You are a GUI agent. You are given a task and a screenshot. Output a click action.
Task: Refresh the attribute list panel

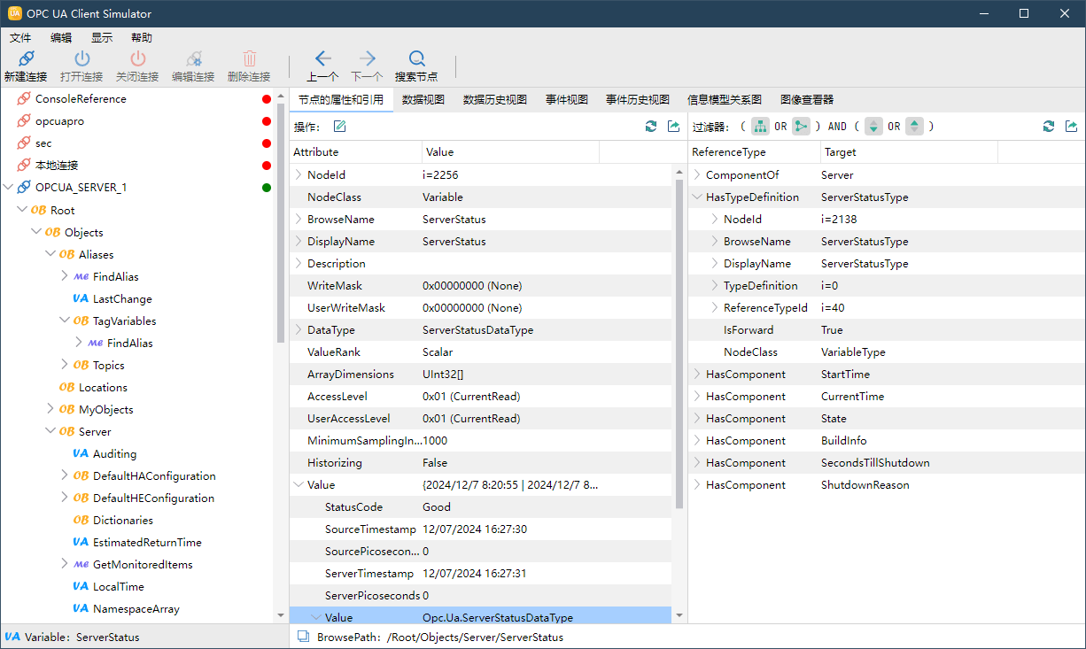pos(651,127)
